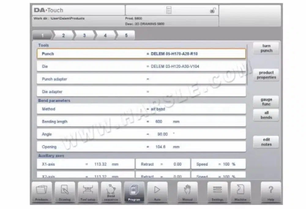Click the gauge func button

pos(266,102)
